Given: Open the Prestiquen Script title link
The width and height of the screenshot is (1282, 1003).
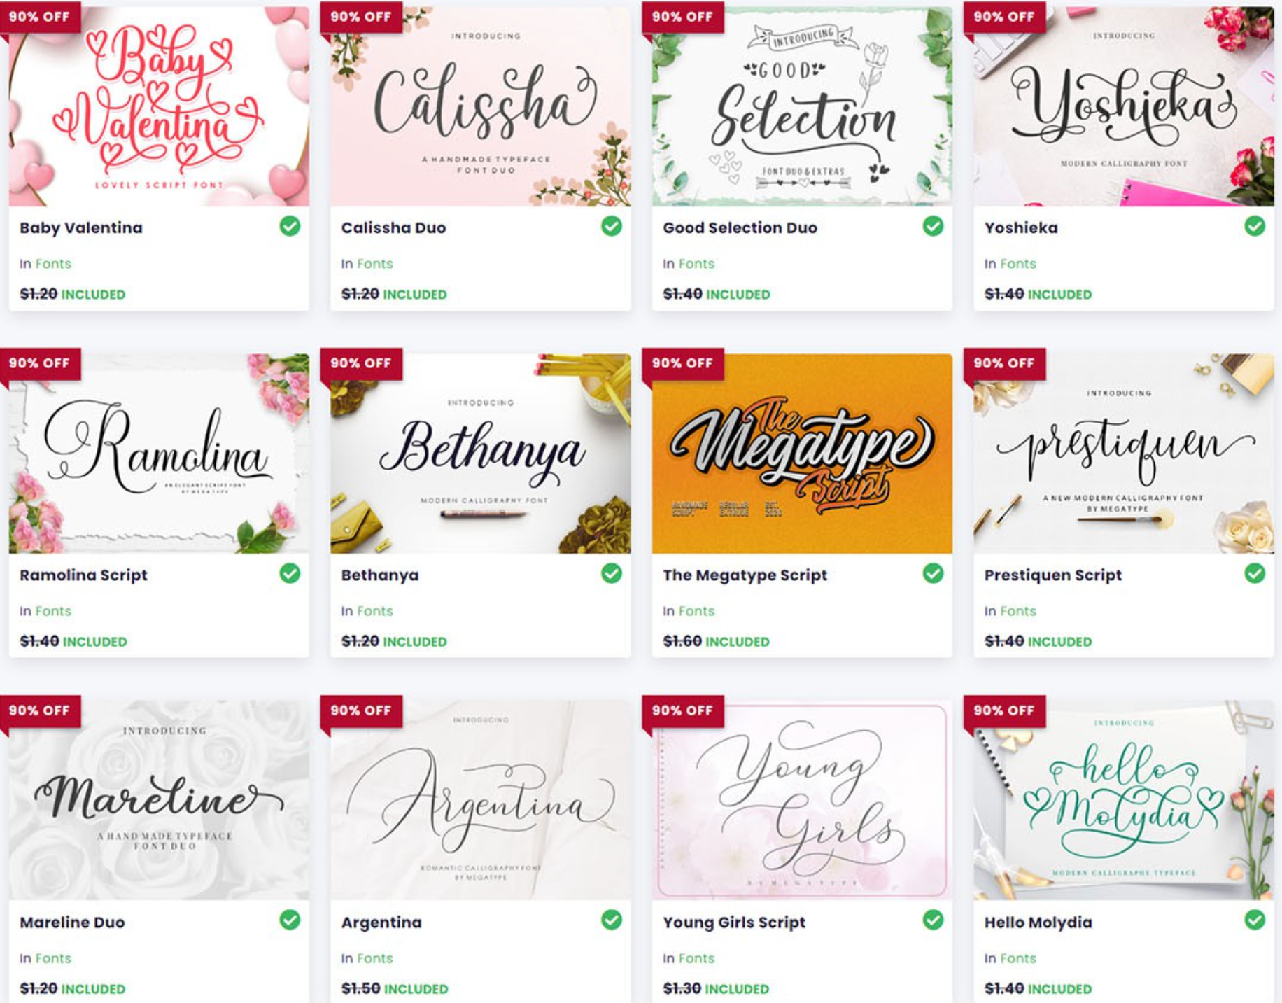Looking at the screenshot, I should click(1053, 575).
